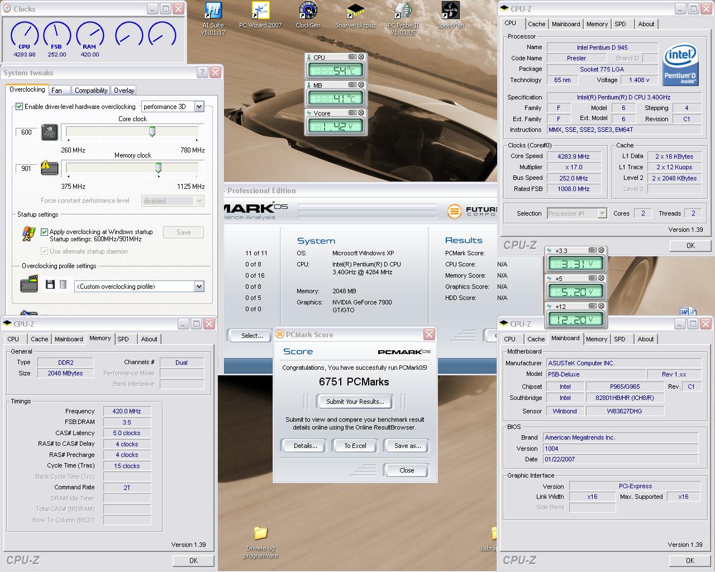Screen dimensions: 715x572
Task: Click OK in top-right CPU-Z window
Action: pos(690,245)
